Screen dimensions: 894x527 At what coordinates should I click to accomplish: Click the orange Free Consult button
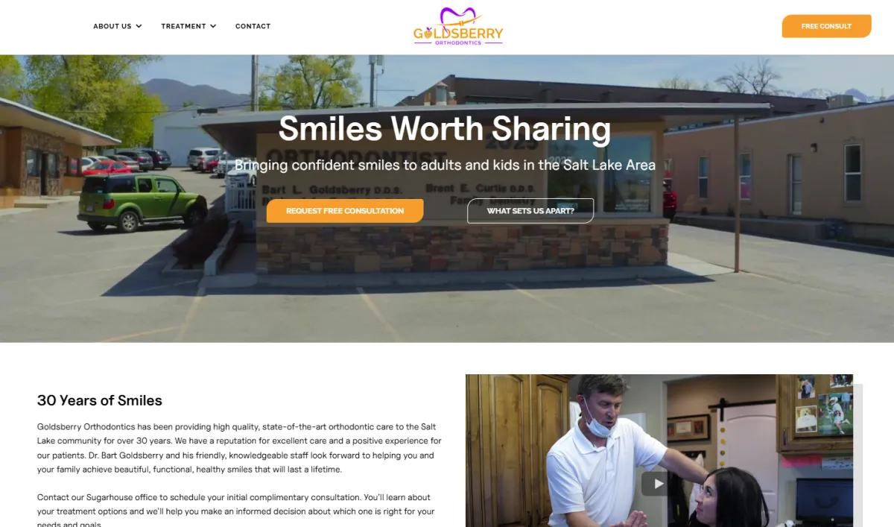pos(826,26)
